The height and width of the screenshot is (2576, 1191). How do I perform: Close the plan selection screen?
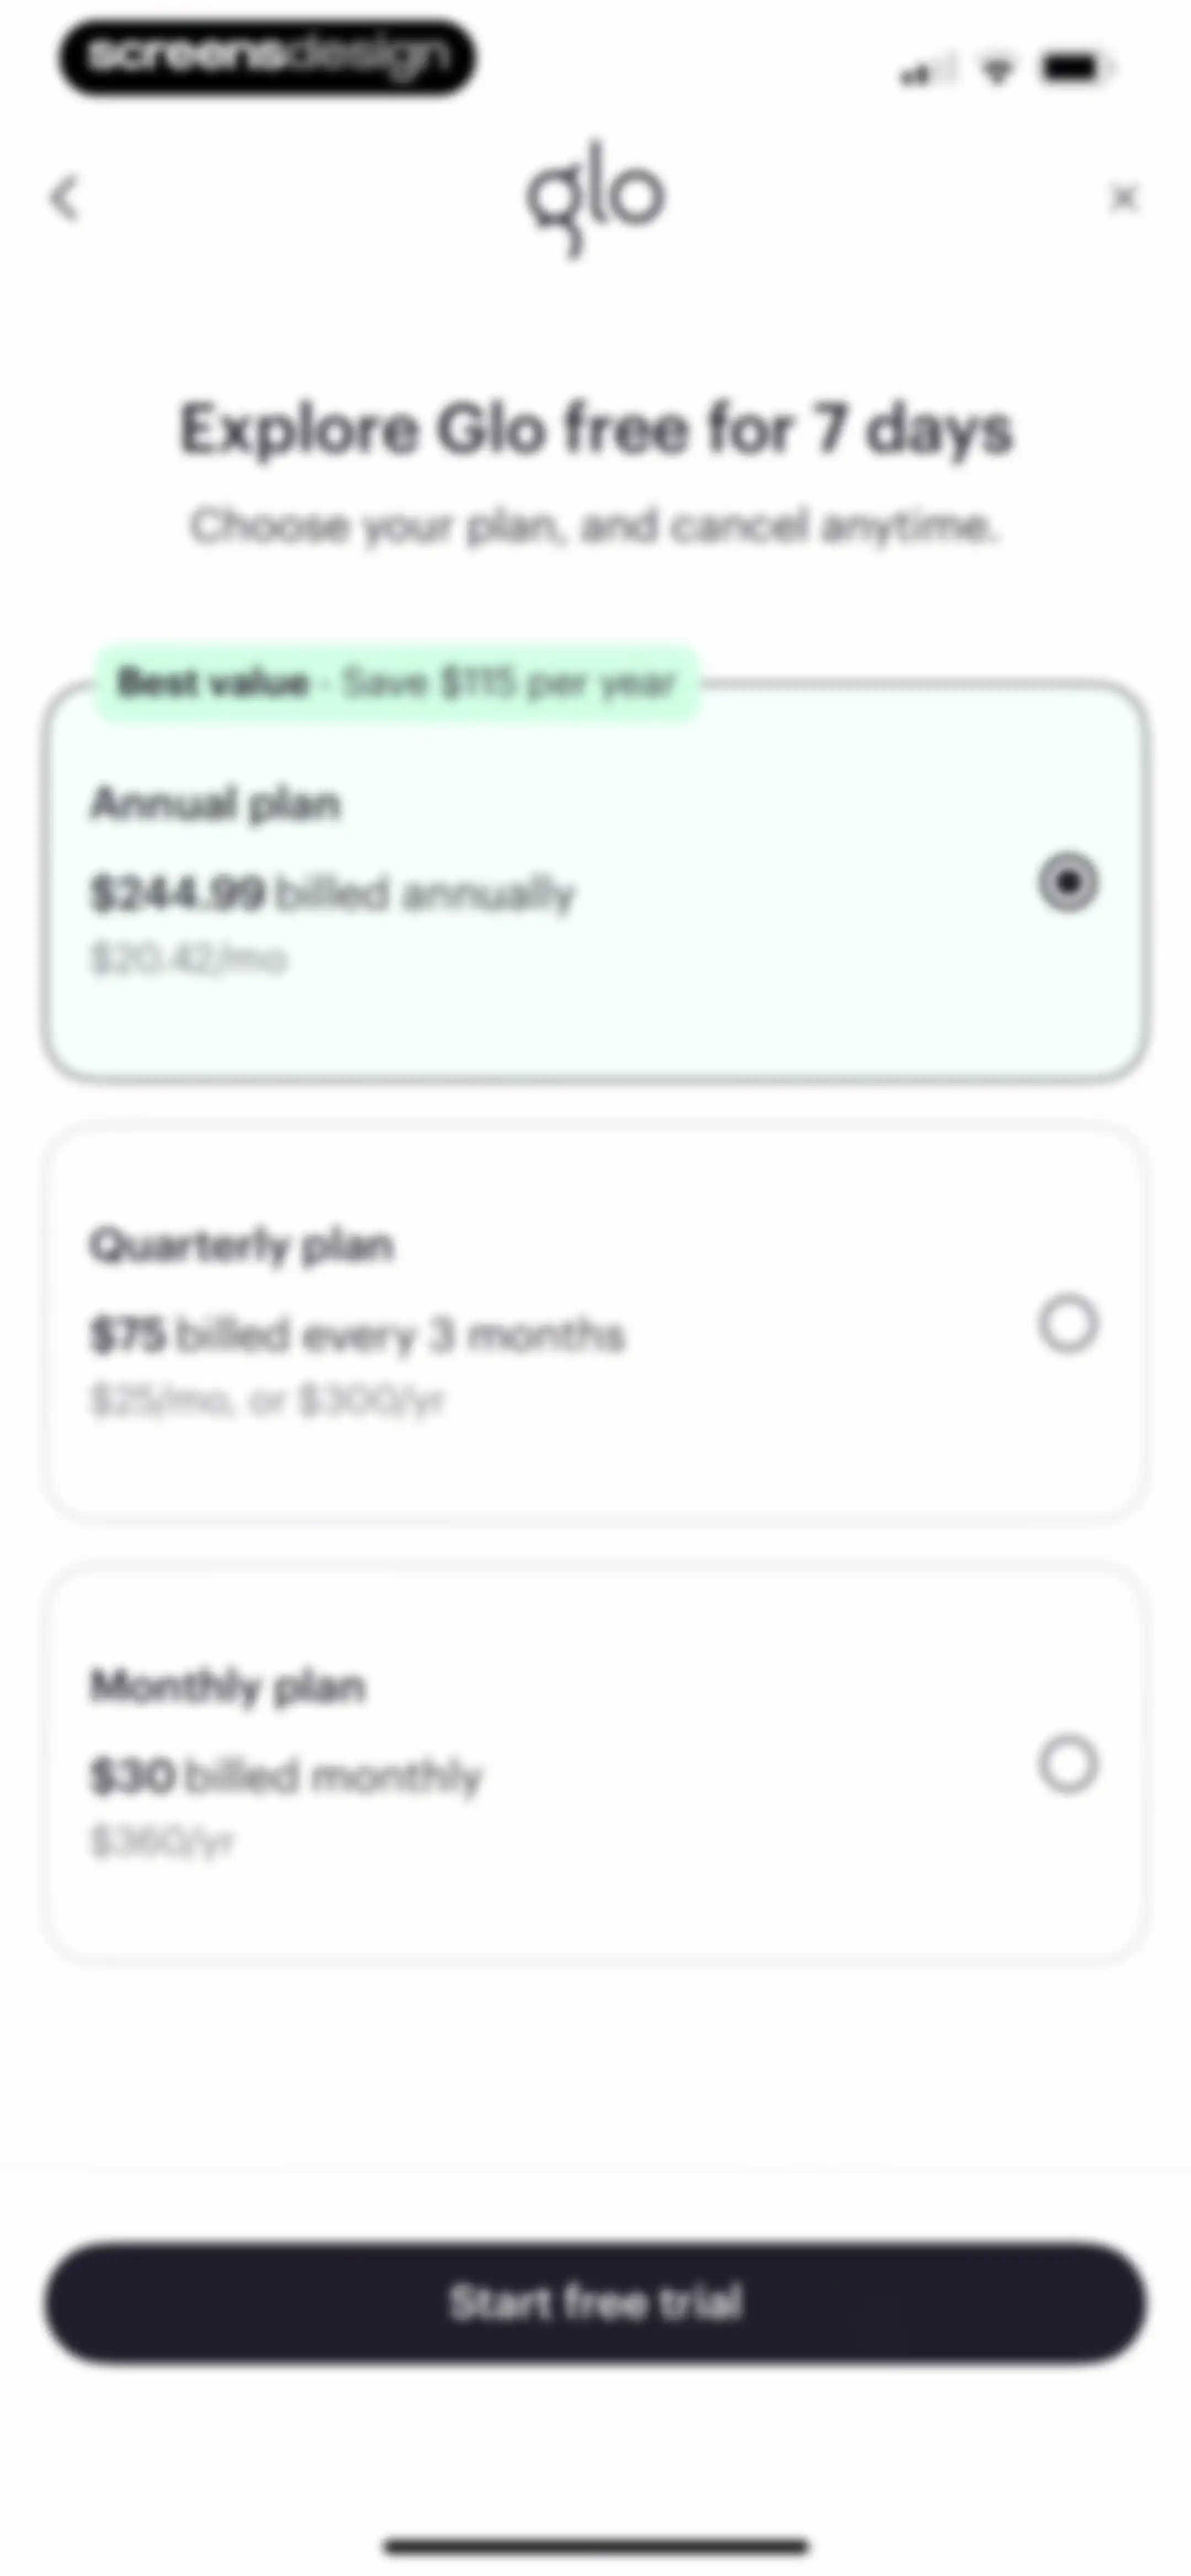click(x=1124, y=198)
